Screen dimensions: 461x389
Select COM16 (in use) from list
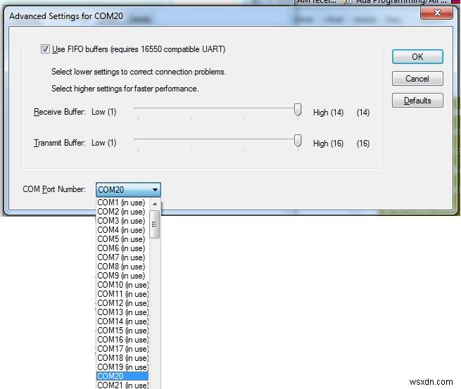(x=122, y=340)
